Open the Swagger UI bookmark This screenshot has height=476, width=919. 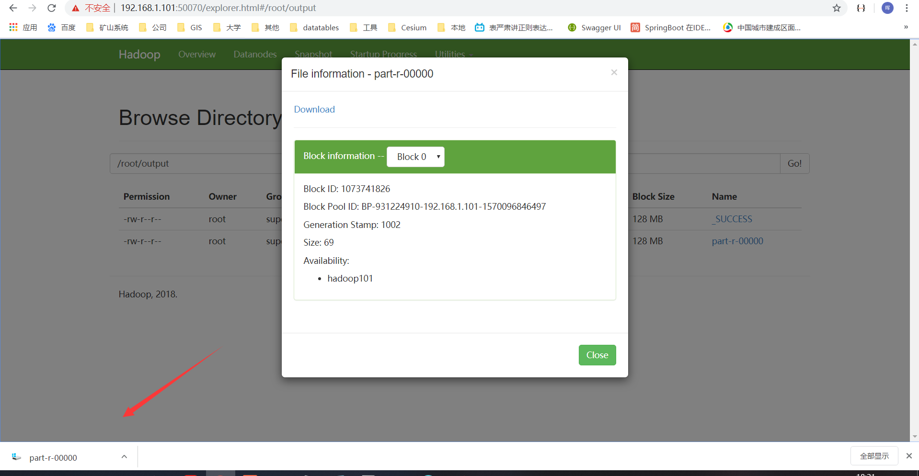594,27
